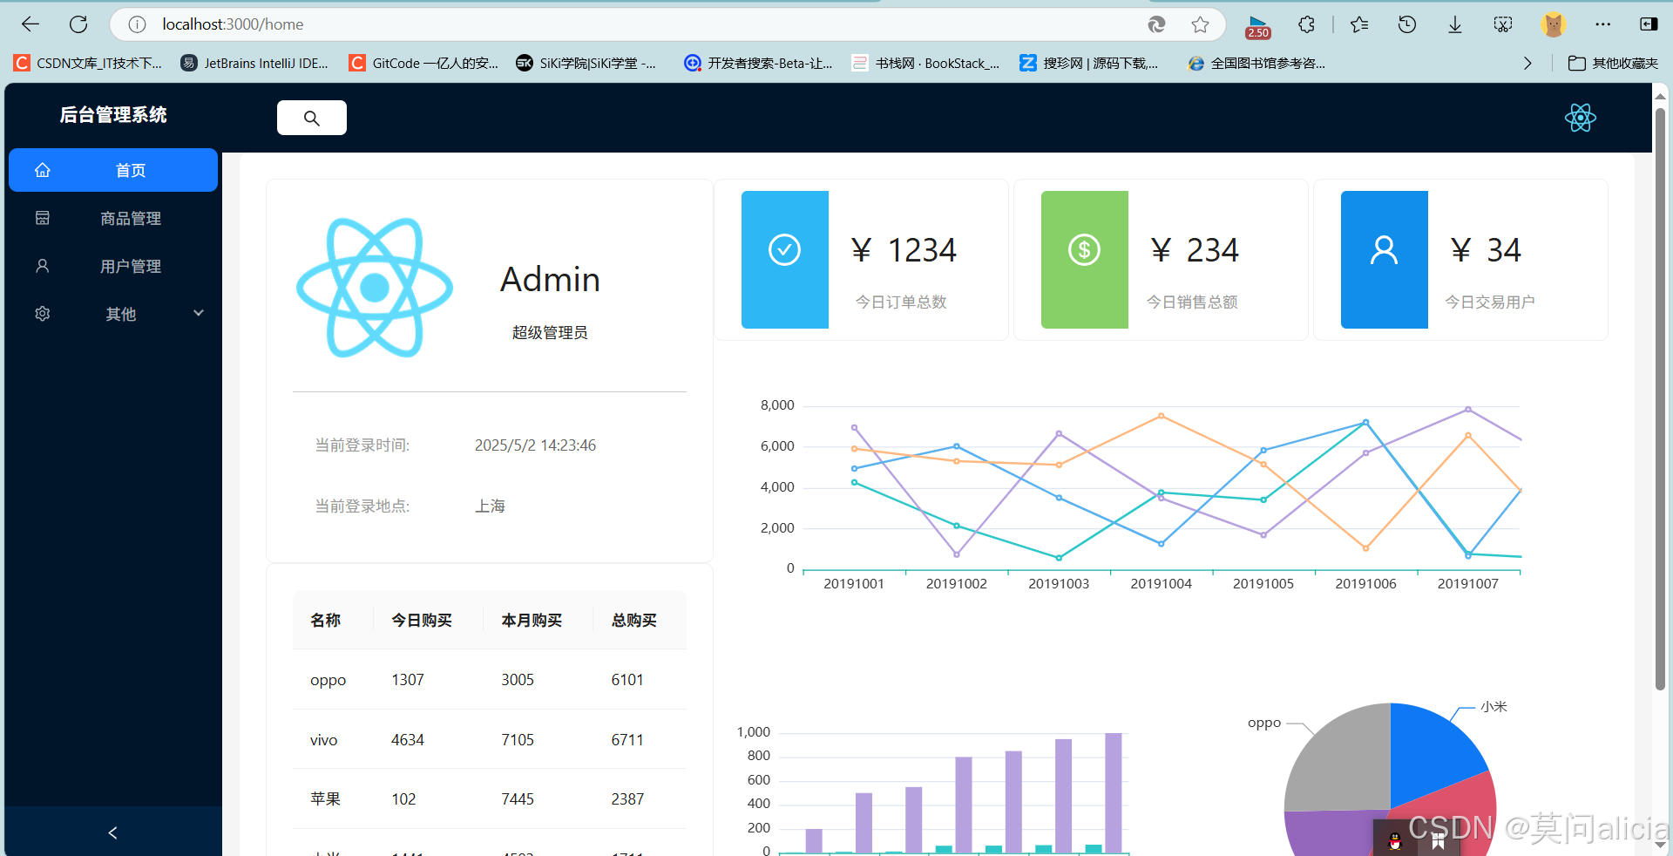Click the ¥ 34 user count value
Image resolution: width=1673 pixels, height=856 pixels.
pos(1486,251)
